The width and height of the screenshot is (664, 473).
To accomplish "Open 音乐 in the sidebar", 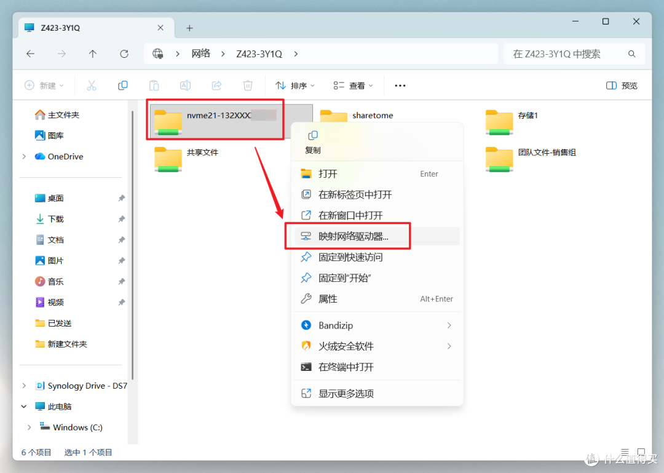I will click(49, 282).
